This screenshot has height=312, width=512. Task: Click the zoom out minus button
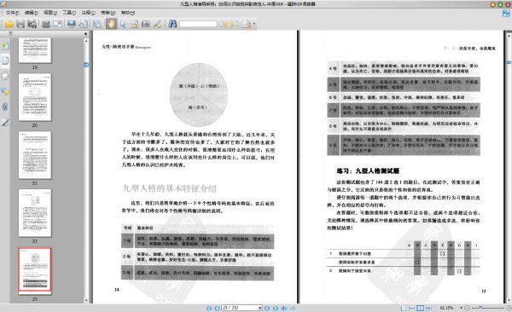pos(467,308)
